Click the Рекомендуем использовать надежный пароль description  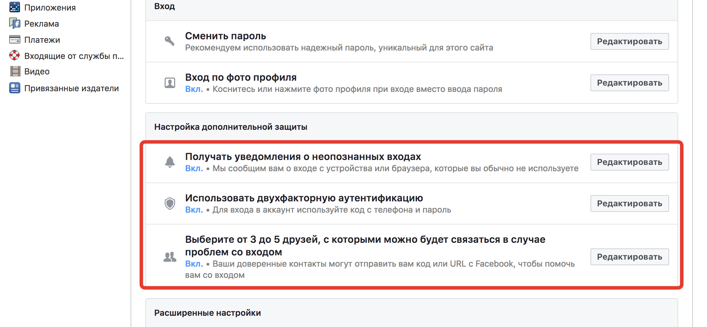(339, 48)
